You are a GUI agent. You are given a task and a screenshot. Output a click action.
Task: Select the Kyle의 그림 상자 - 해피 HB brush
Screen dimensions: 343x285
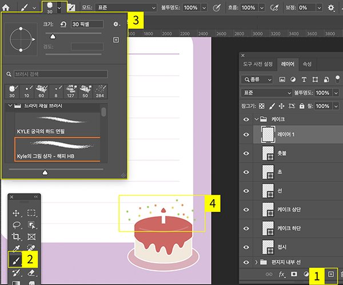point(57,149)
